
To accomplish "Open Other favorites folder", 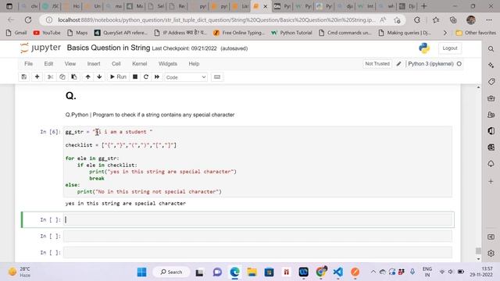I will (x=476, y=33).
